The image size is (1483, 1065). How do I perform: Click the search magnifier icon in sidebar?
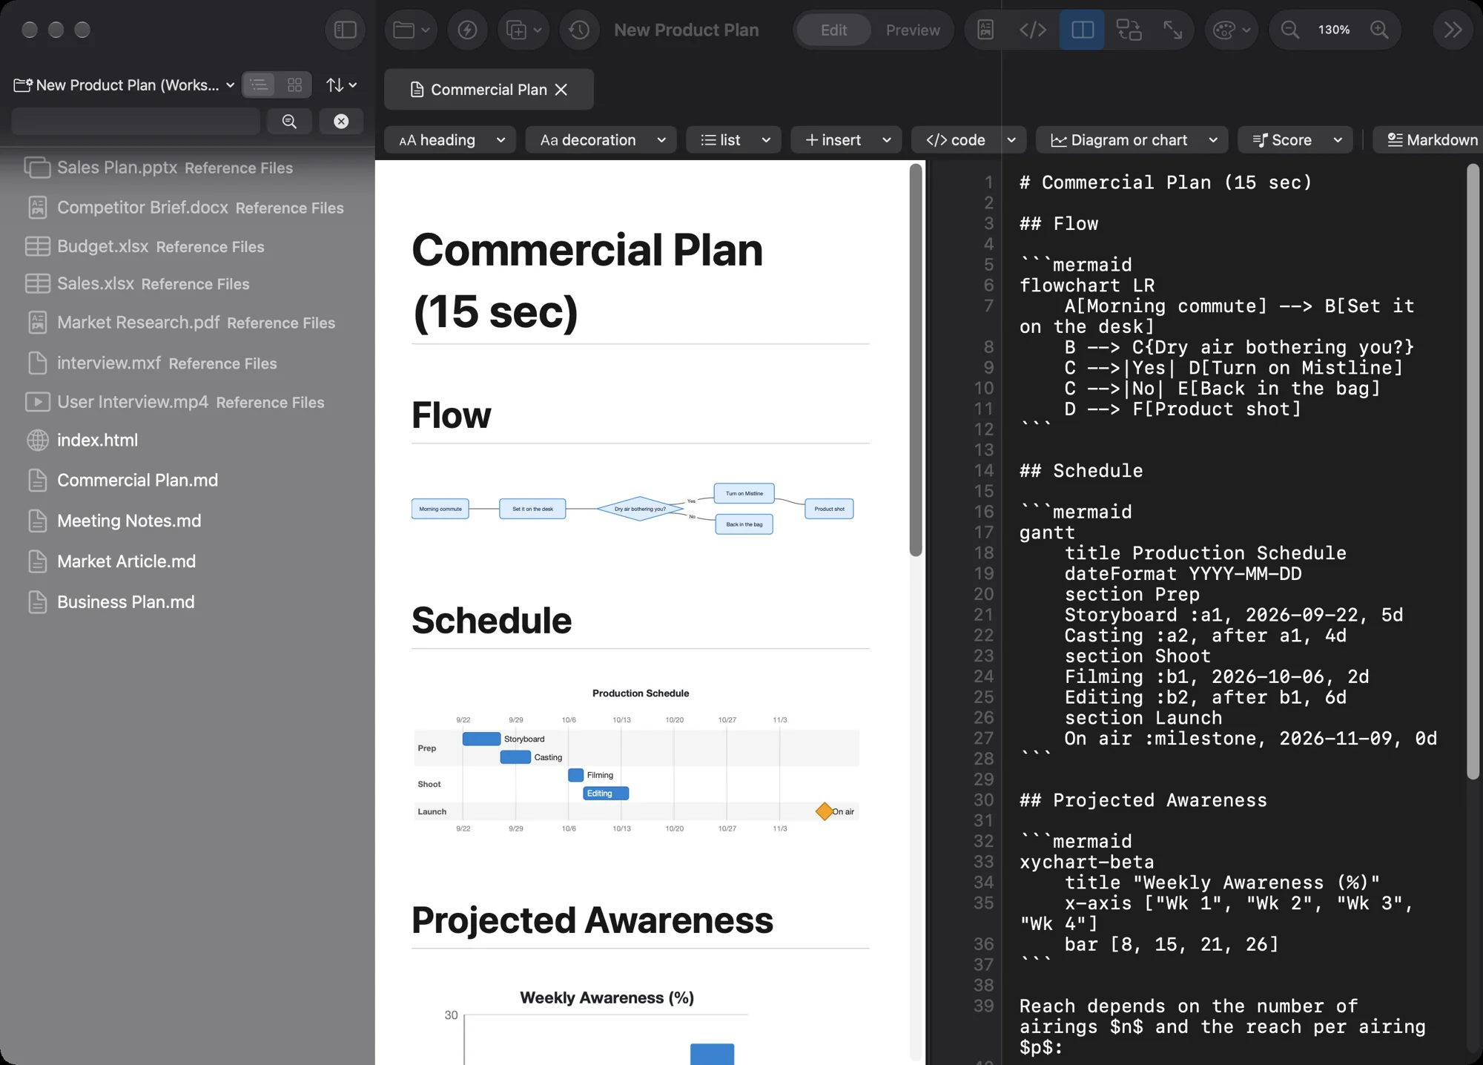(x=289, y=121)
